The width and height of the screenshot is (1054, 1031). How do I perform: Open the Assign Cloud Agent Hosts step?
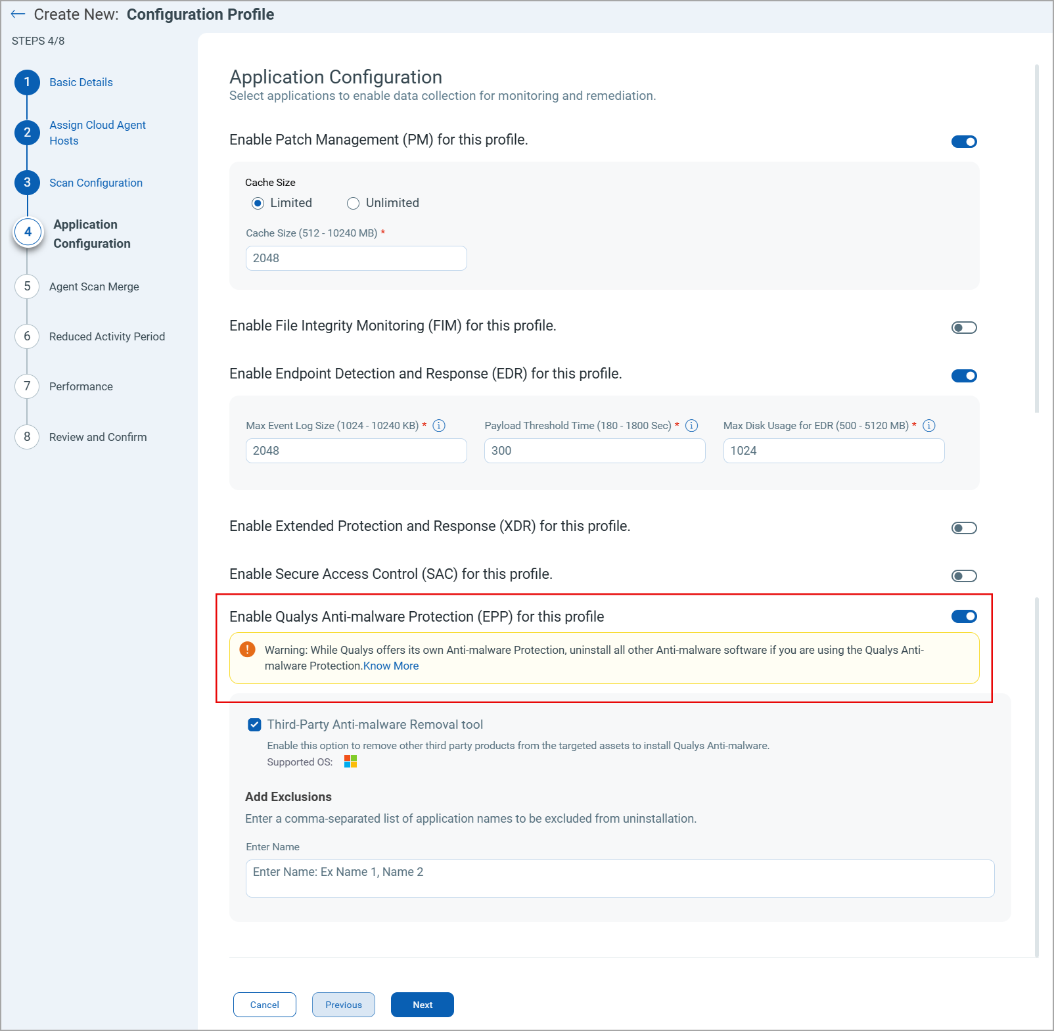(97, 133)
